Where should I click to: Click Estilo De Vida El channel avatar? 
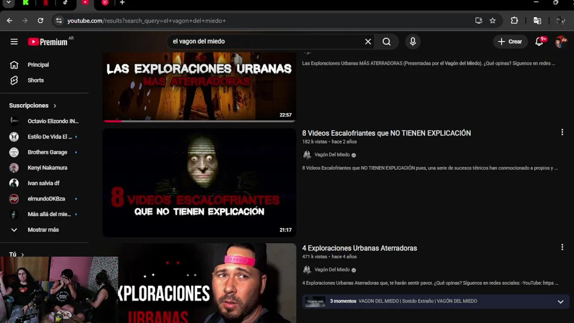point(14,137)
